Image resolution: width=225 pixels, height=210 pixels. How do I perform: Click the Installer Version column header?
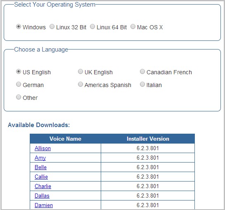(x=148, y=139)
